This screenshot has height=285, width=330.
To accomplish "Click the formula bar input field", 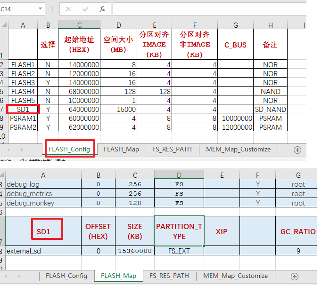I will [209, 9].
